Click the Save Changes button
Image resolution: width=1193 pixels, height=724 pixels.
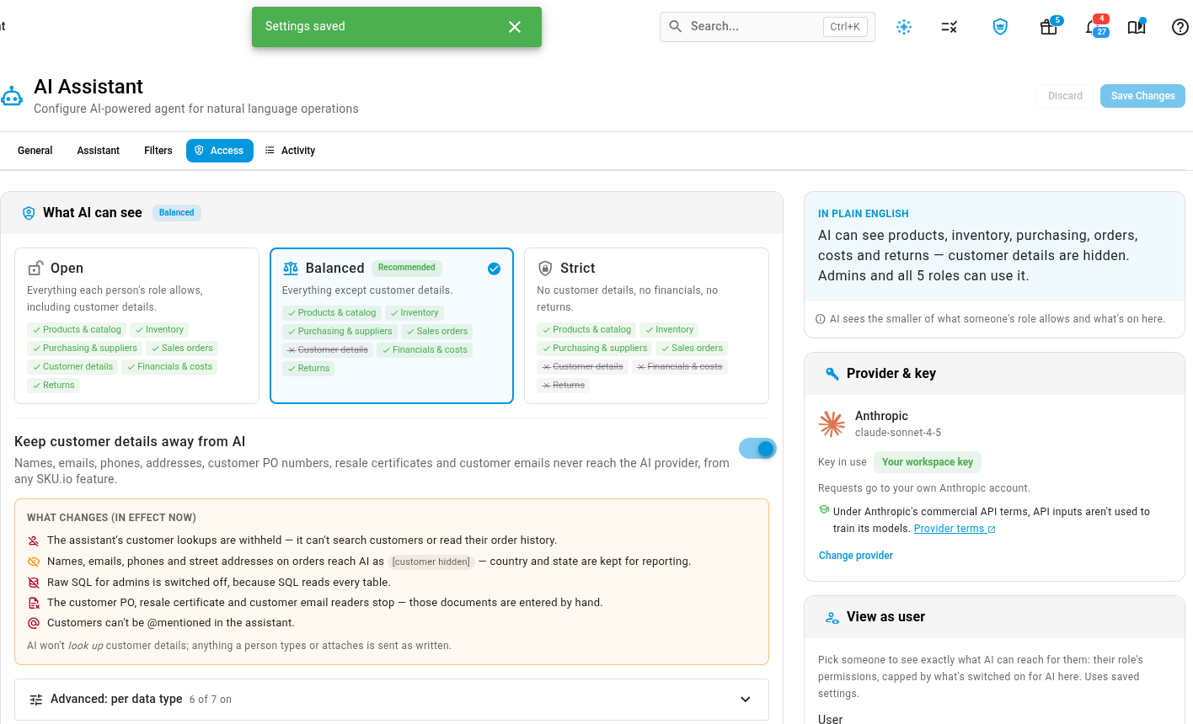point(1142,96)
